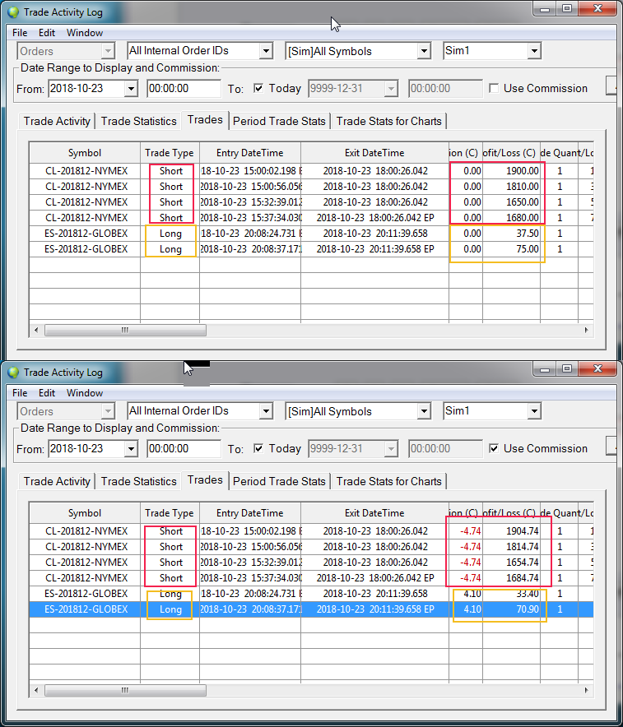Viewport: 623px width, 727px height.
Task: Open File menu in lower Trade Activity Log window
Action: [x=20, y=393]
